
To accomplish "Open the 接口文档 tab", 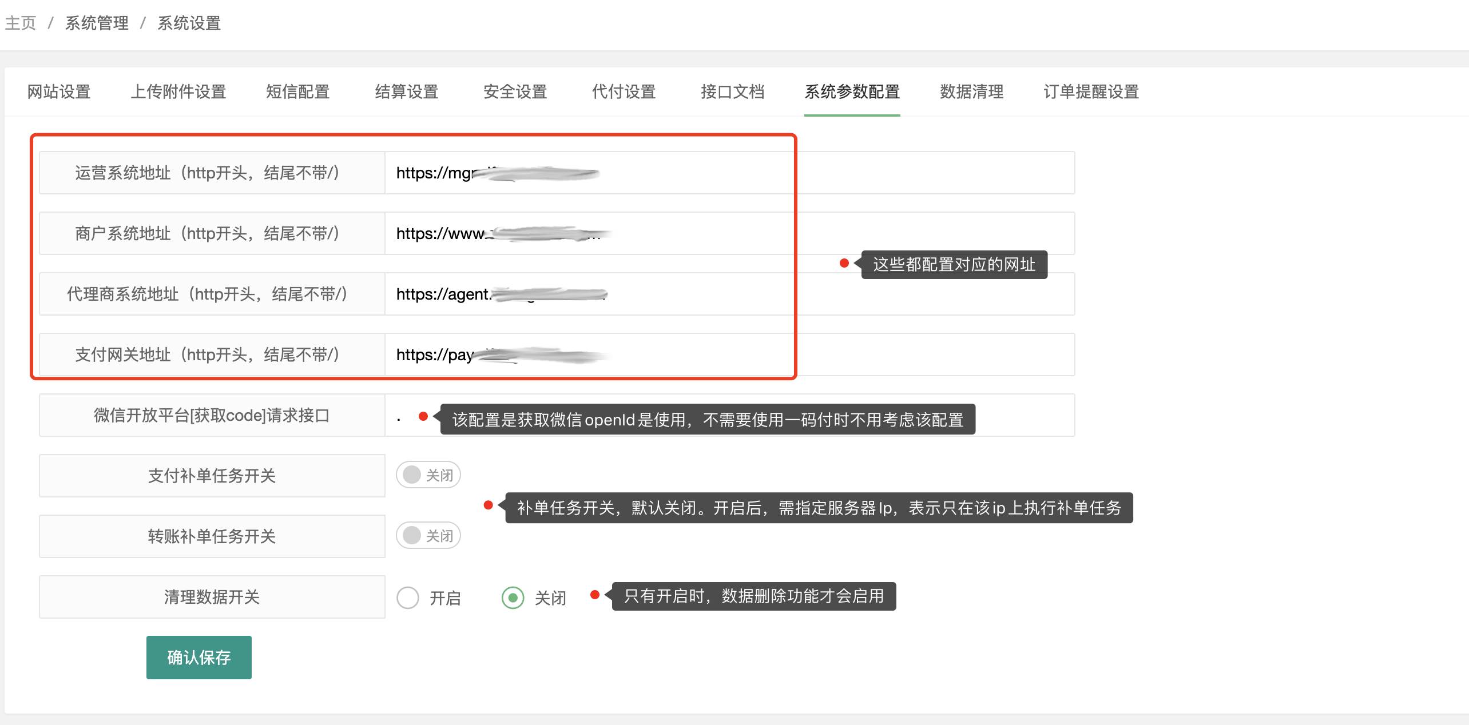I will (x=732, y=91).
